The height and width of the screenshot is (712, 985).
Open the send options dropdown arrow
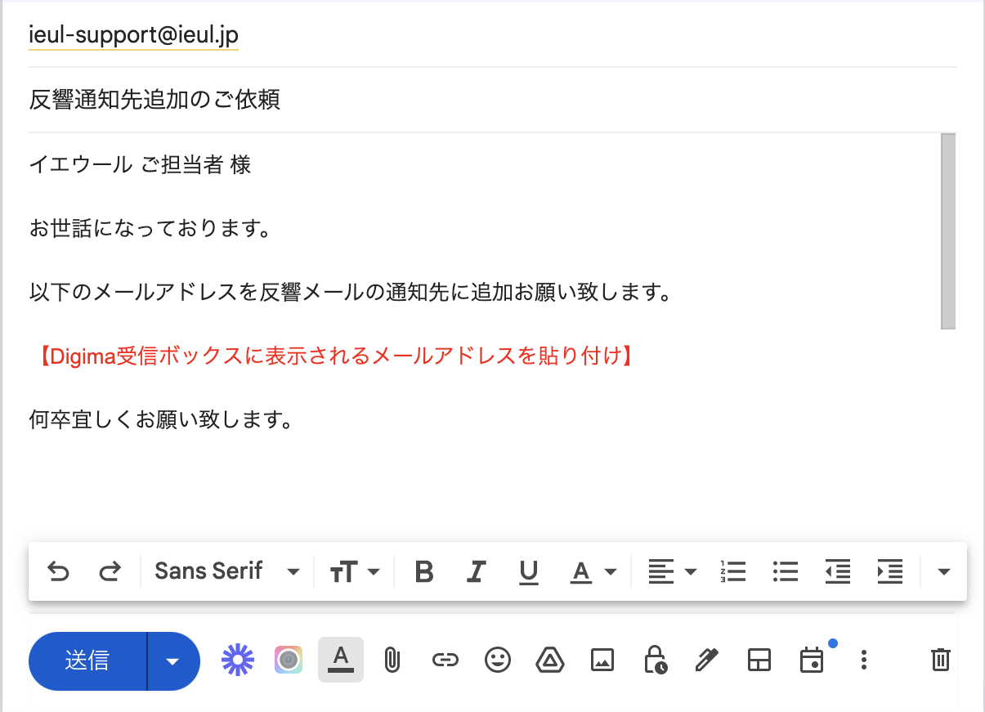click(x=173, y=661)
